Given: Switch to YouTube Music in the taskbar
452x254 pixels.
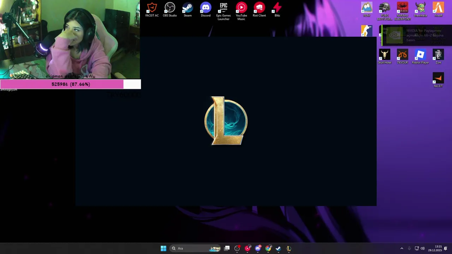Looking at the screenshot, I should coord(248,248).
